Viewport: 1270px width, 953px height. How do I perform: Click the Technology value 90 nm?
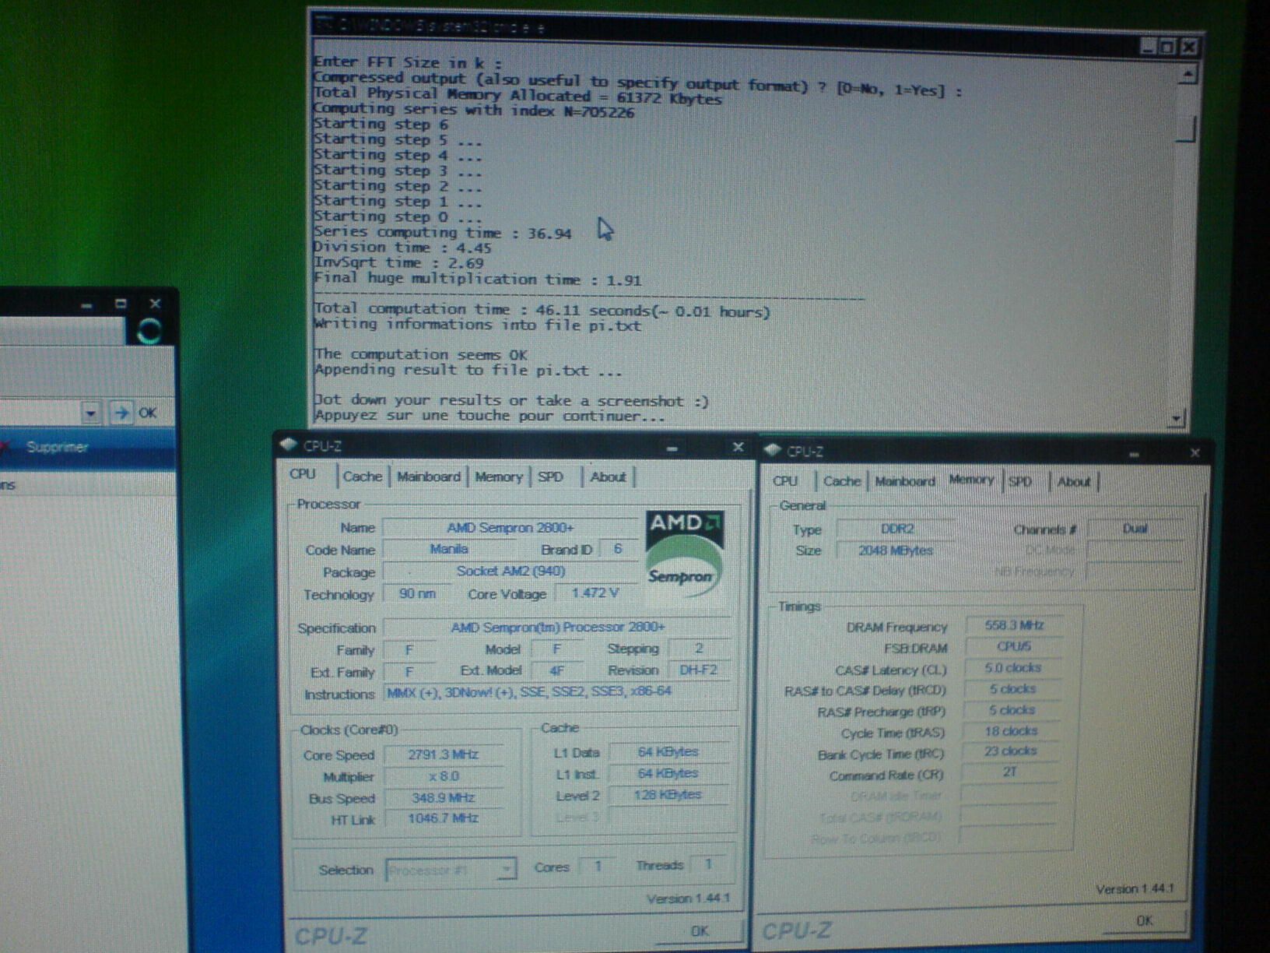tap(417, 593)
